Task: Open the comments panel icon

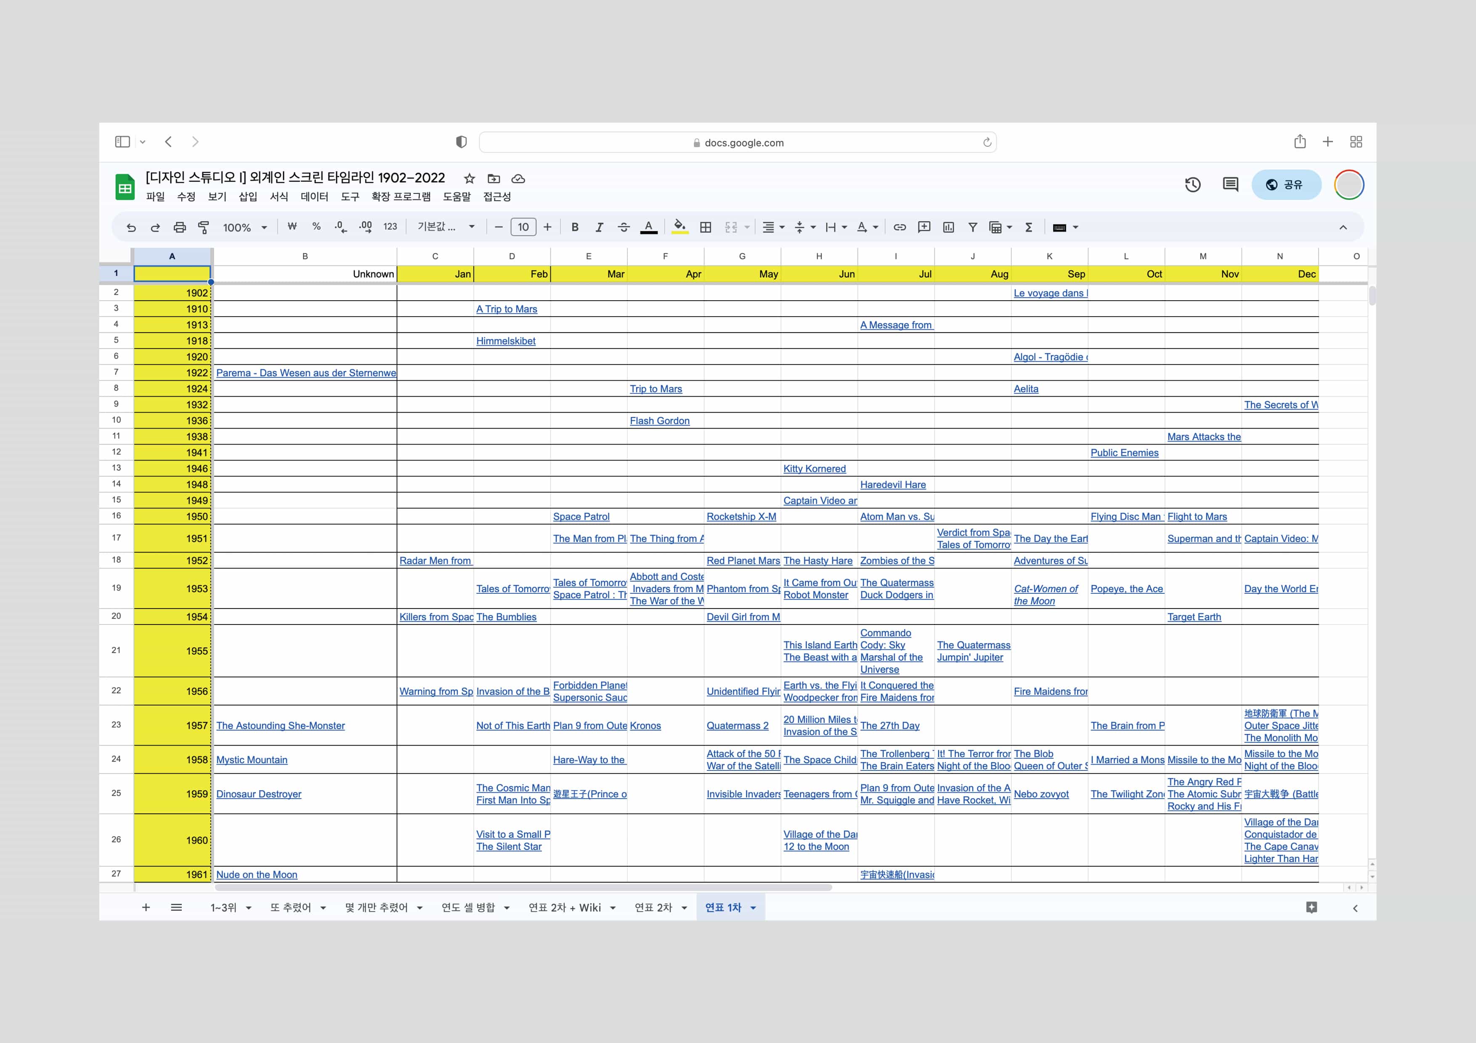Action: 1230,185
